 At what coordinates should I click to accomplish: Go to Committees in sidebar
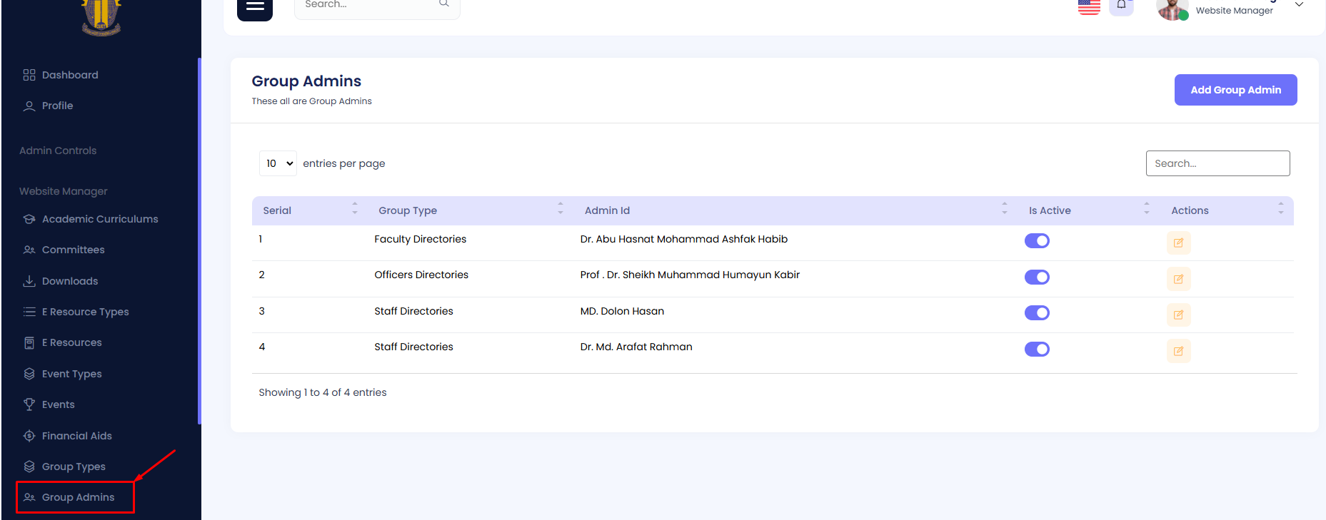[73, 250]
